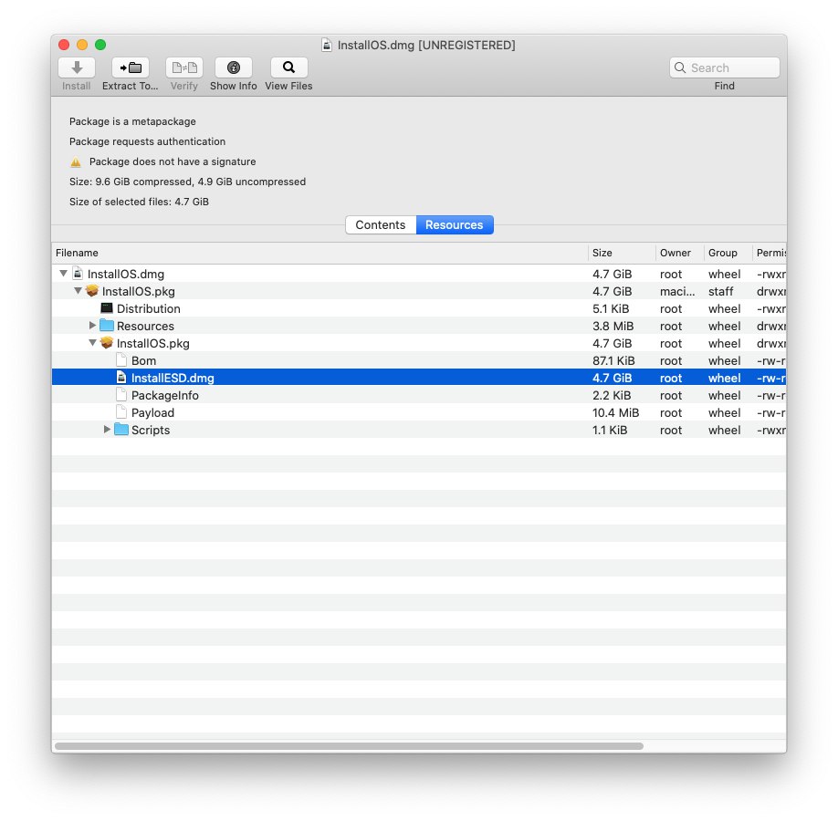Sort by the Size column header
Image resolution: width=838 pixels, height=821 pixels.
click(622, 253)
